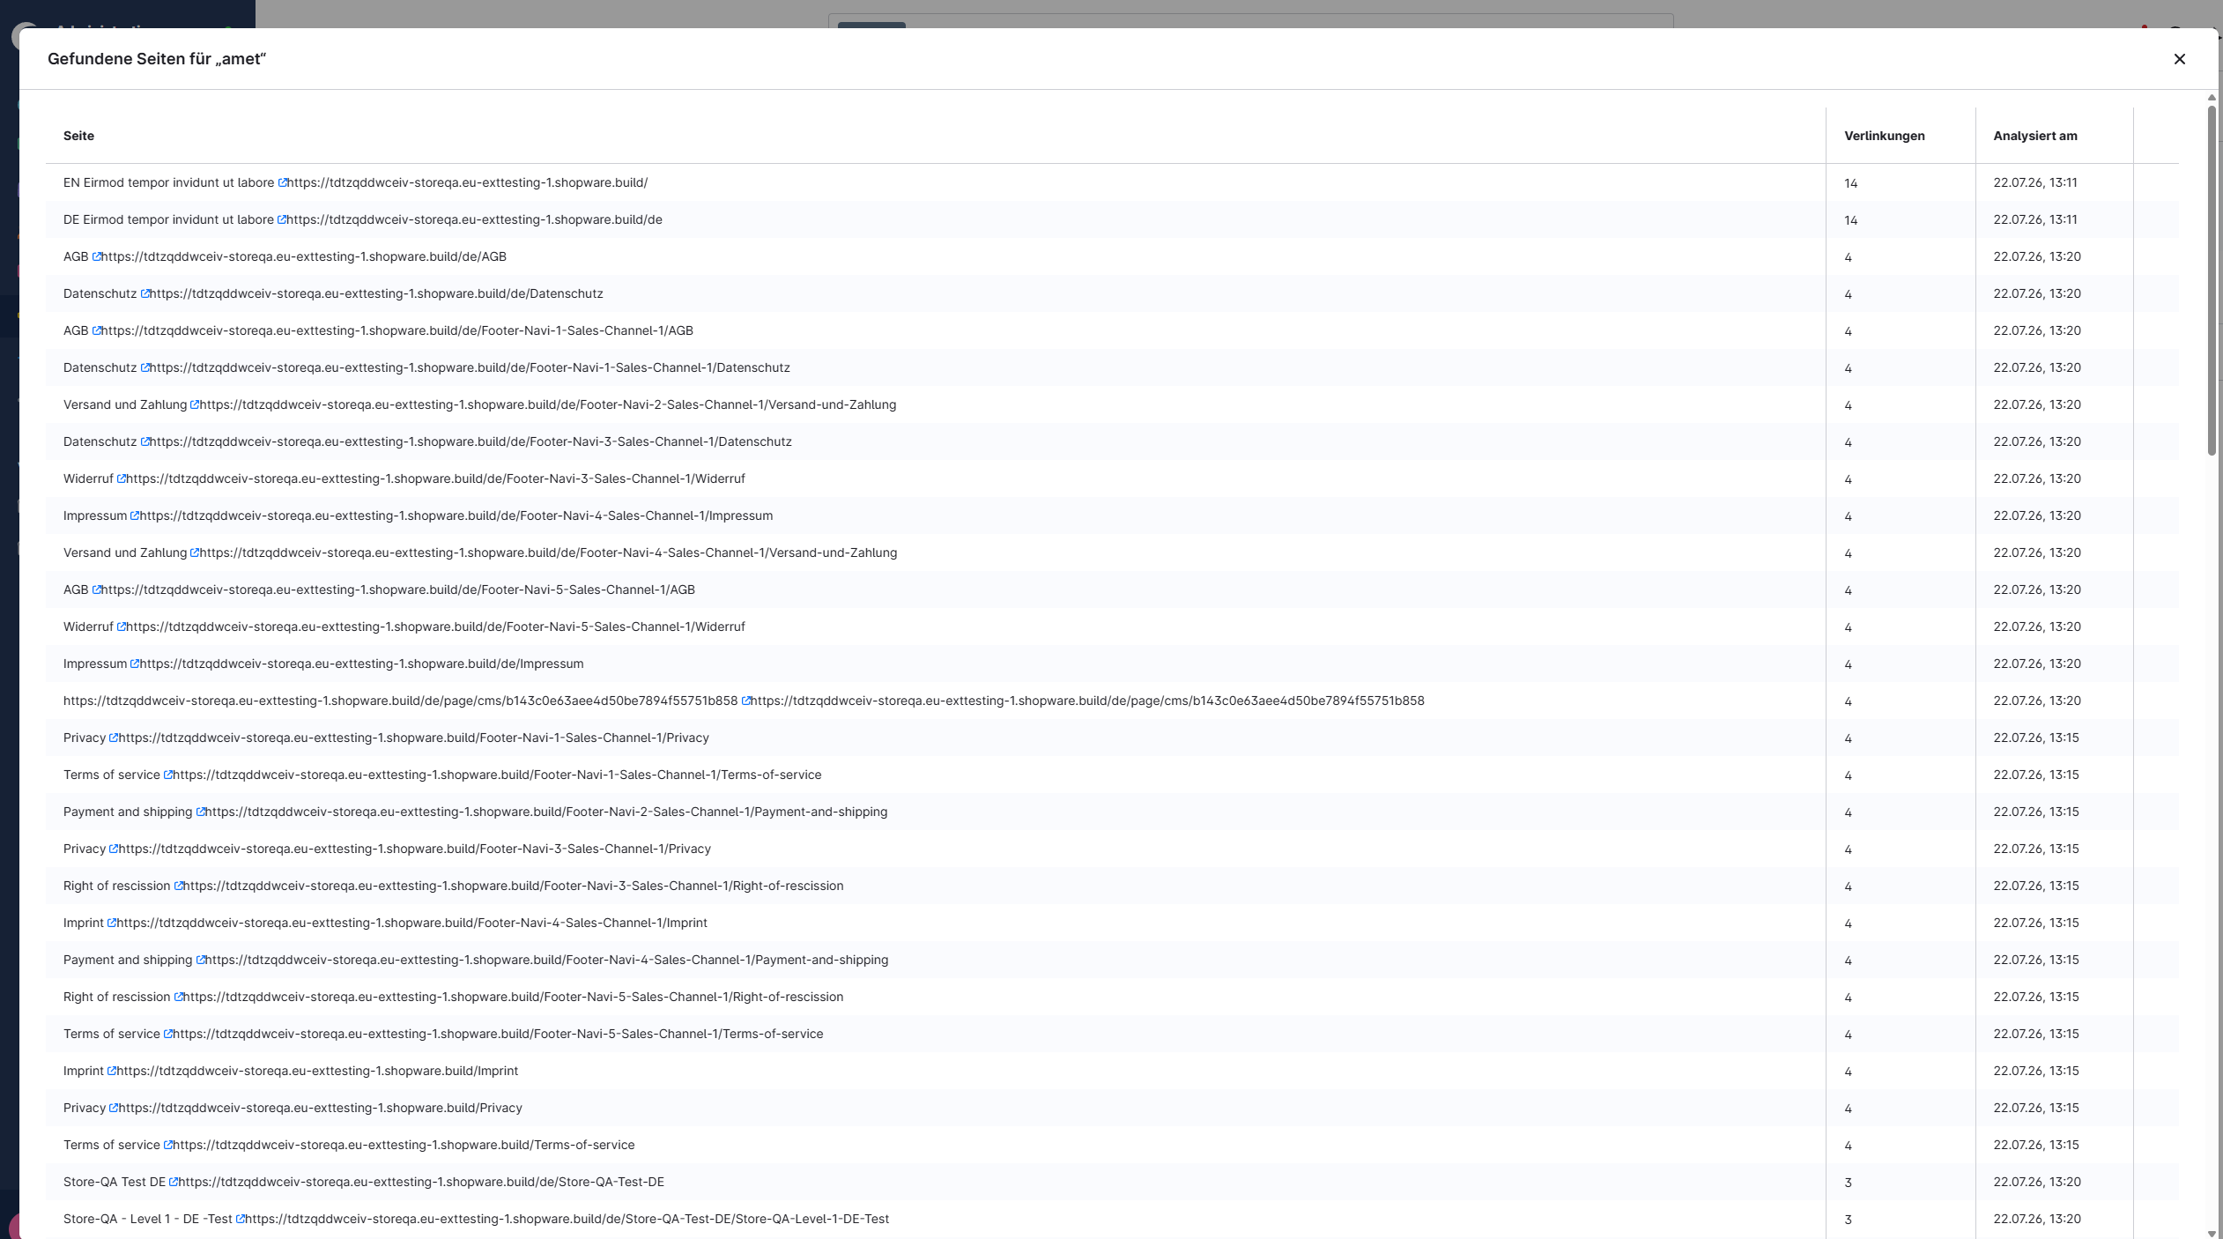Click the Seite column header
This screenshot has width=2223, height=1239.
tap(78, 136)
